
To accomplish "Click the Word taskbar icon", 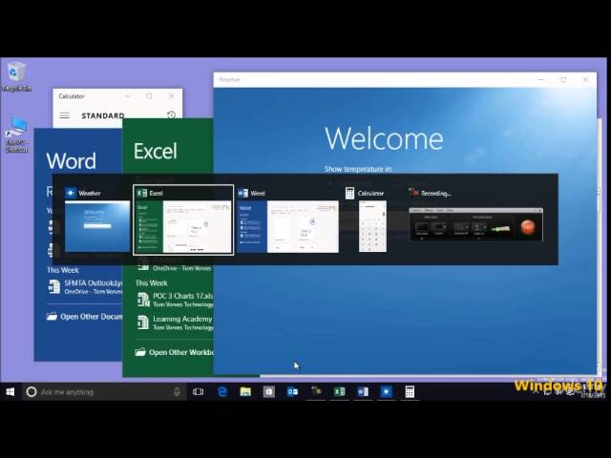I will click(363, 392).
